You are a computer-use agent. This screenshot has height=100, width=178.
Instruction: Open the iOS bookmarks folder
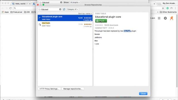[27, 12]
